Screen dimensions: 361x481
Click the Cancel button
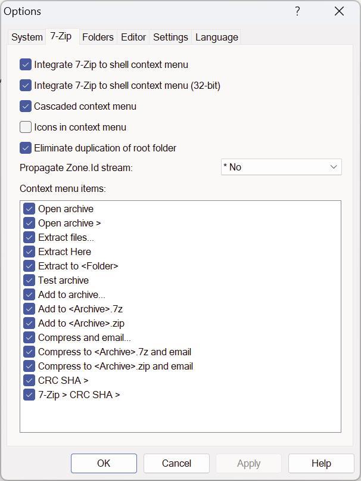[176, 463]
